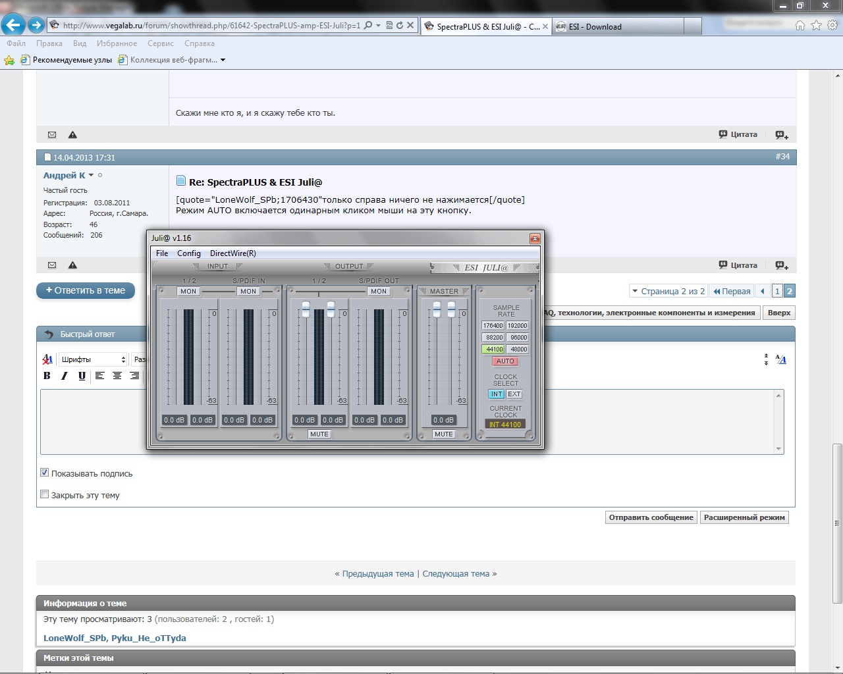Image resolution: width=843 pixels, height=674 pixels.
Task: Open the LoneWolf_SPb user link
Action: pos(74,638)
